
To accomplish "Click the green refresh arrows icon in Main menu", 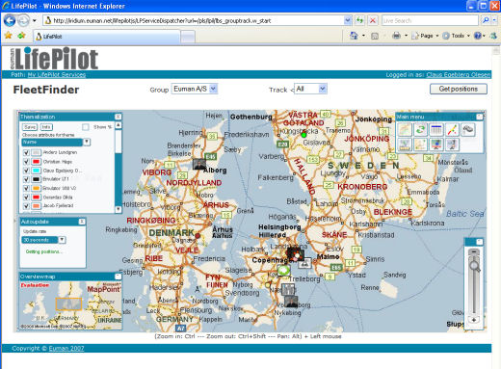I will pyautogui.click(x=420, y=130).
